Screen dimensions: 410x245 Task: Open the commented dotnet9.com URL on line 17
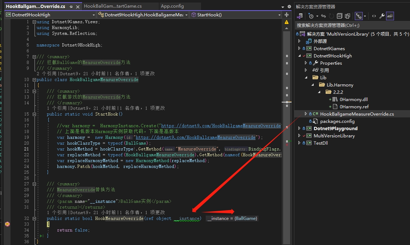(x=221, y=126)
